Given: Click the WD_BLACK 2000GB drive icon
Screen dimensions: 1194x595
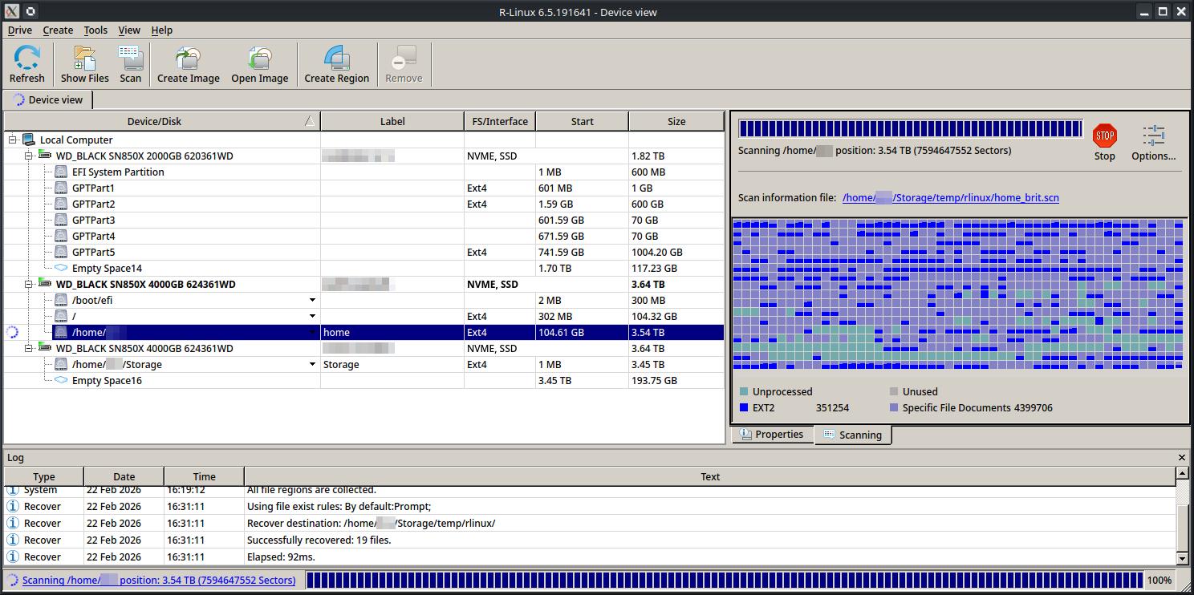Looking at the screenshot, I should (46, 156).
